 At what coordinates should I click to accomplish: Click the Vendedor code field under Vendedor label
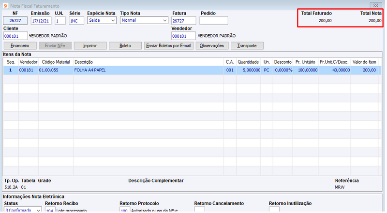pyautogui.click(x=183, y=36)
